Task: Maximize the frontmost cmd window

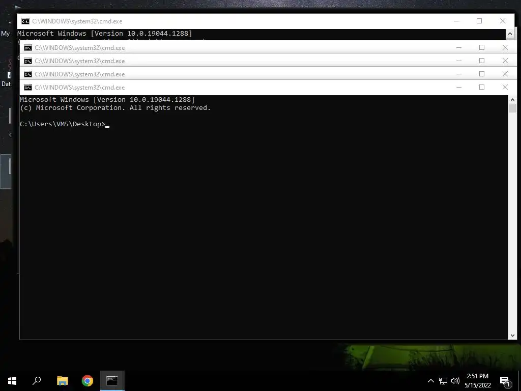Action: [482, 87]
